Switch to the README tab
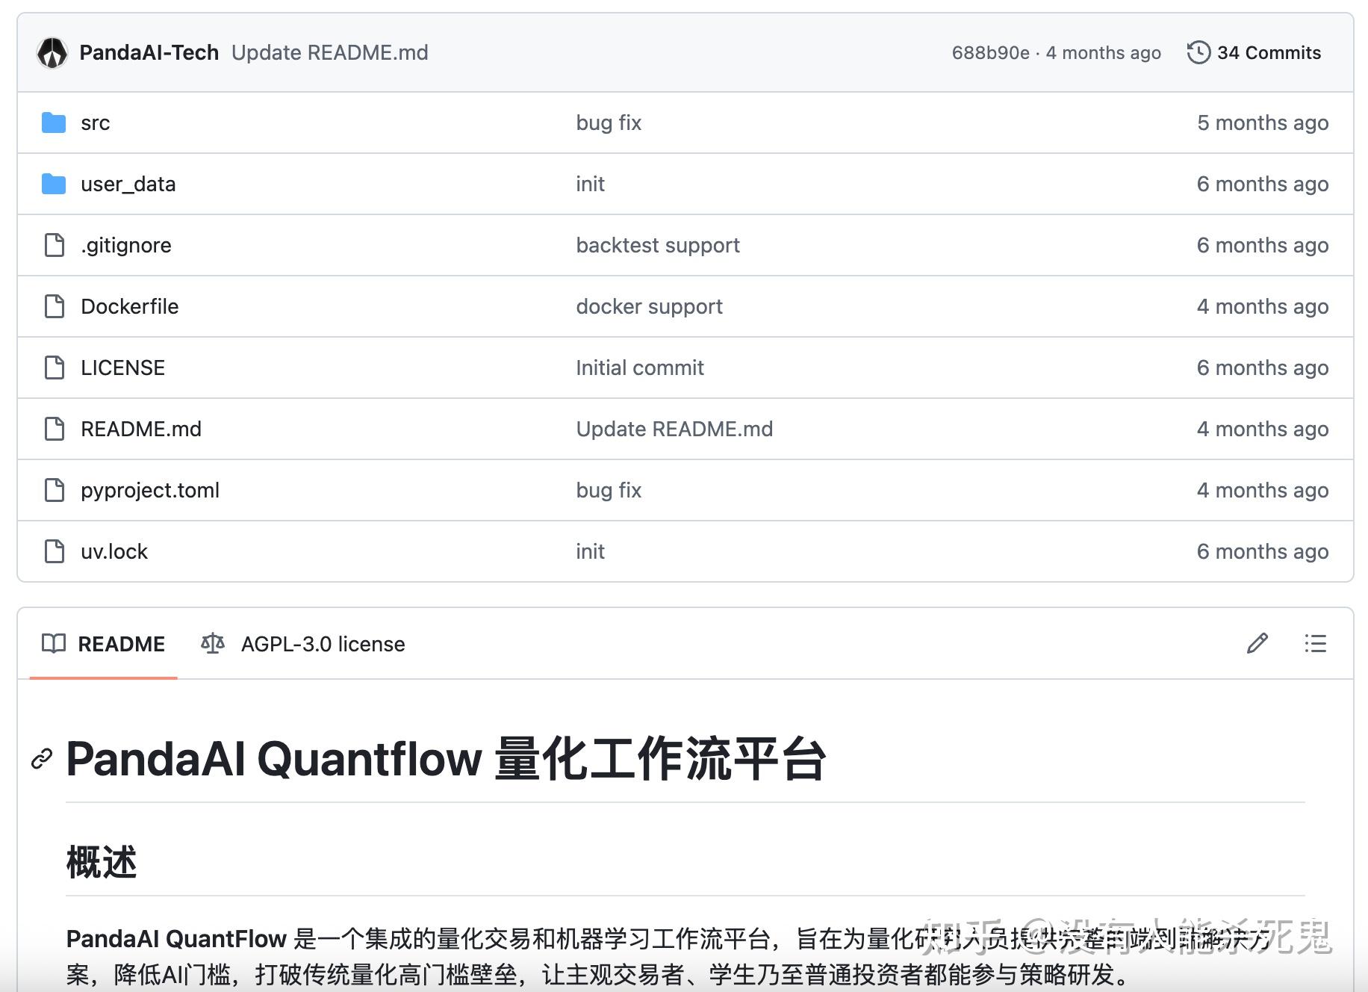 click(121, 643)
